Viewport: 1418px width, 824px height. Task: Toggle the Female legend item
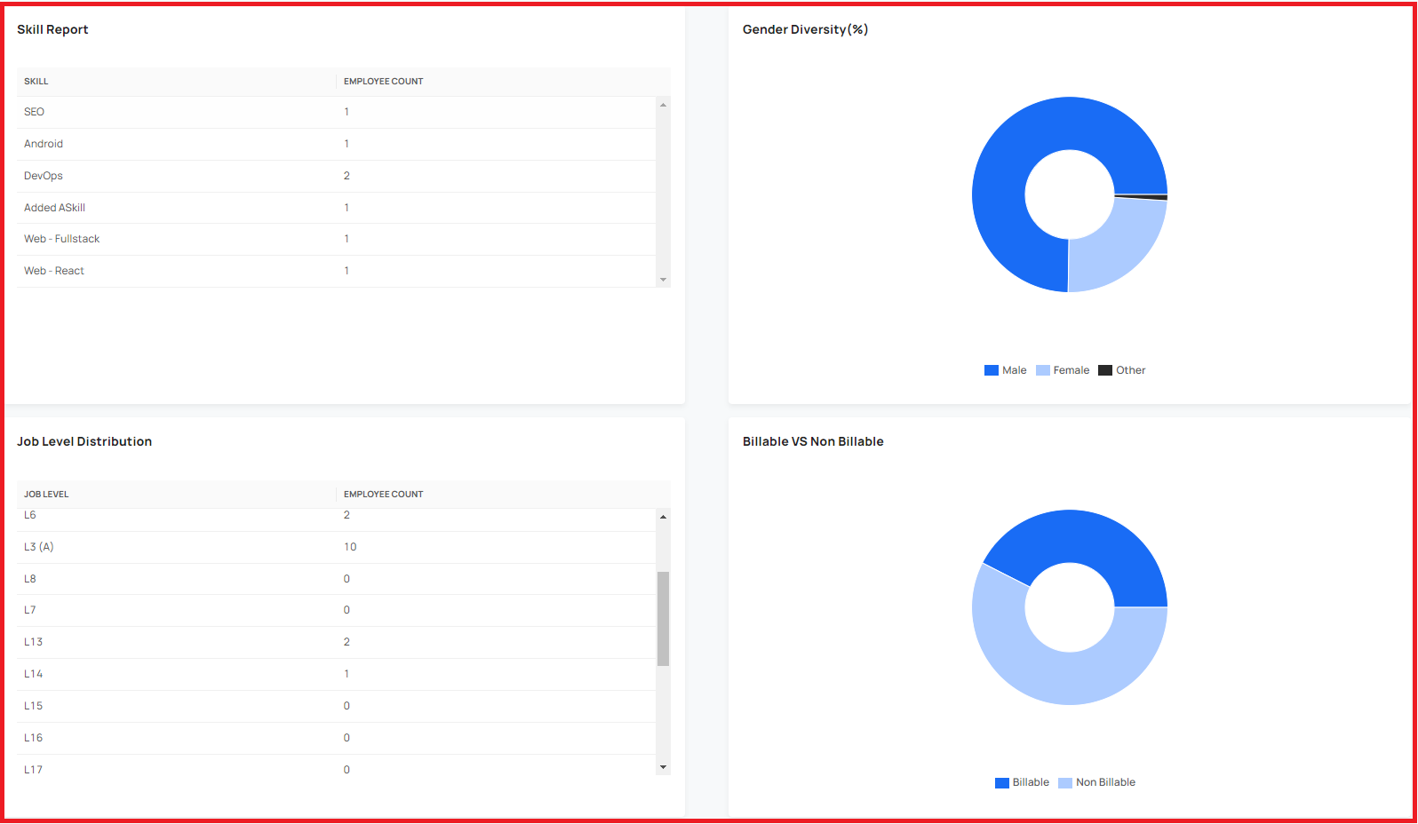(1063, 370)
